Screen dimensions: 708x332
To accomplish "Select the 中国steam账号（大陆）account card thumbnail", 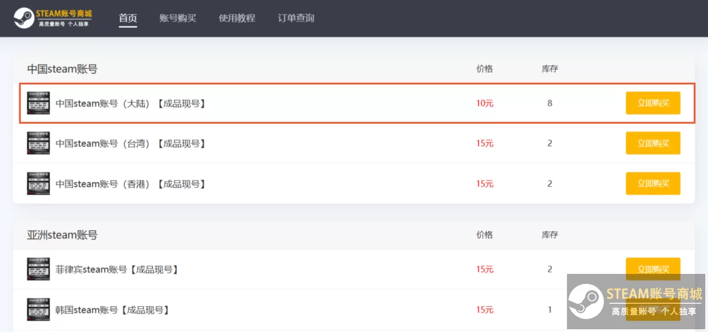I will [38, 102].
